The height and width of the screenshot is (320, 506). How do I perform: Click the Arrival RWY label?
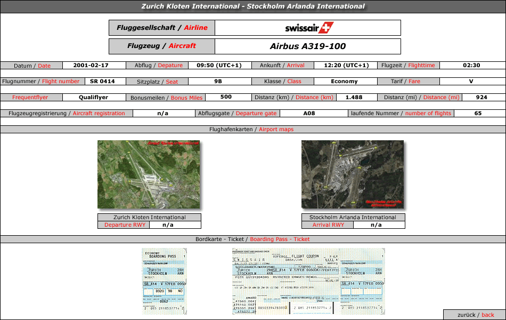pos(328,225)
